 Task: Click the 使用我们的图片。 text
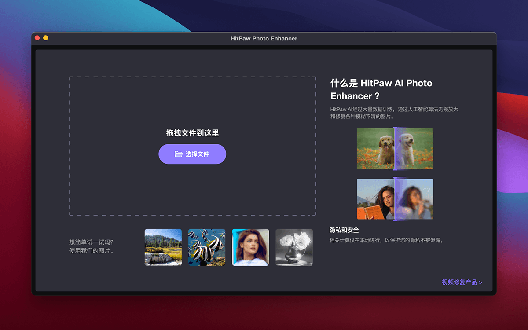click(x=91, y=251)
